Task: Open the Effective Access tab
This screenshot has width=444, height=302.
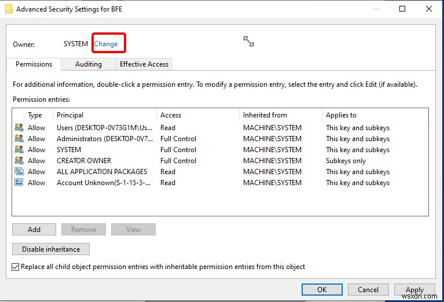Action: click(x=144, y=64)
